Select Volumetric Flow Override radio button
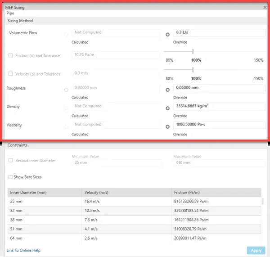 pyautogui.click(x=167, y=35)
